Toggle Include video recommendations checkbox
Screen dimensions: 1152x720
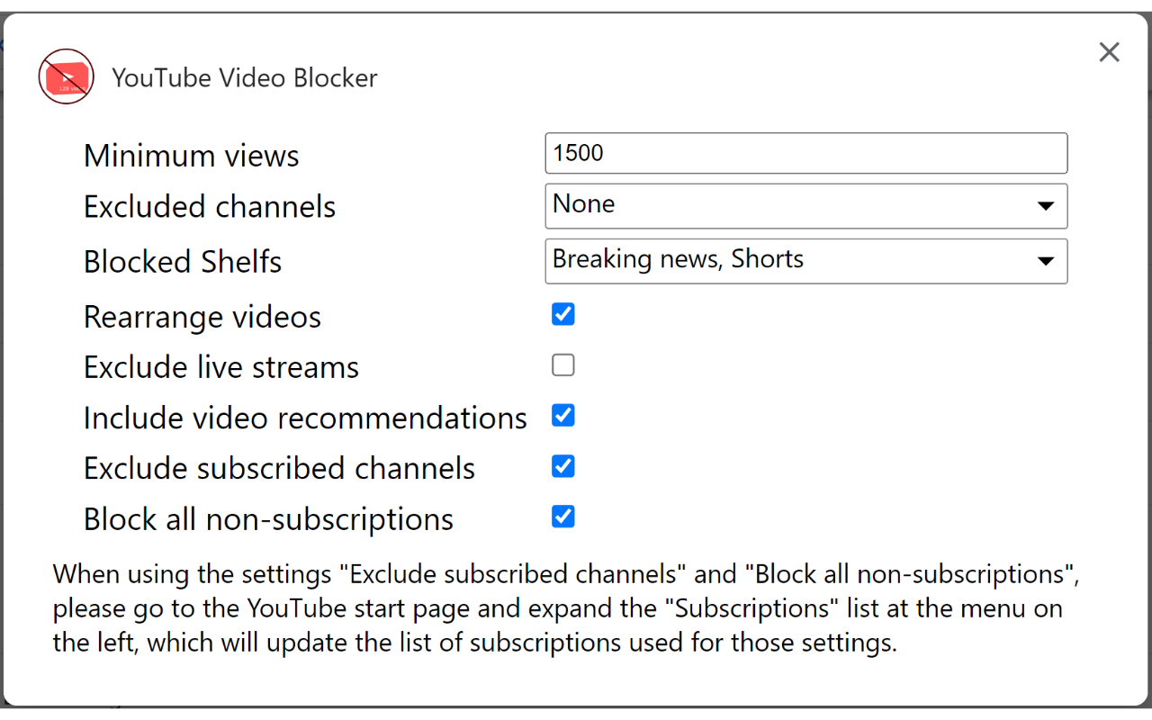(x=563, y=416)
